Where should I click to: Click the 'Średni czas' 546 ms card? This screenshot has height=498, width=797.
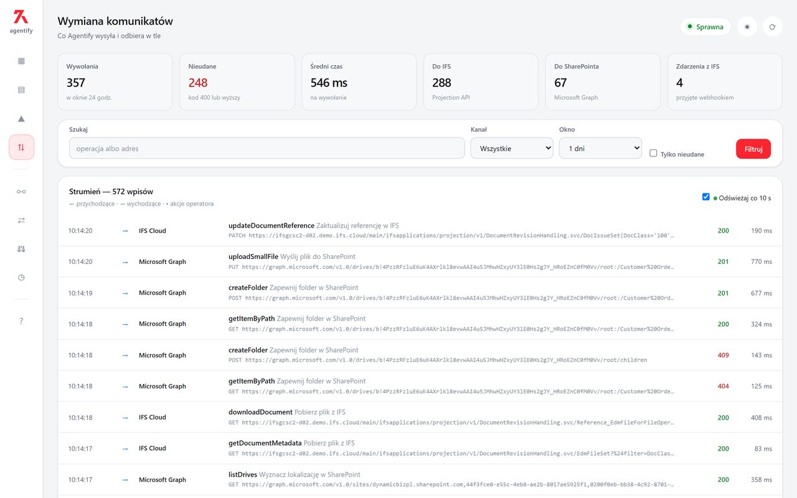point(359,82)
